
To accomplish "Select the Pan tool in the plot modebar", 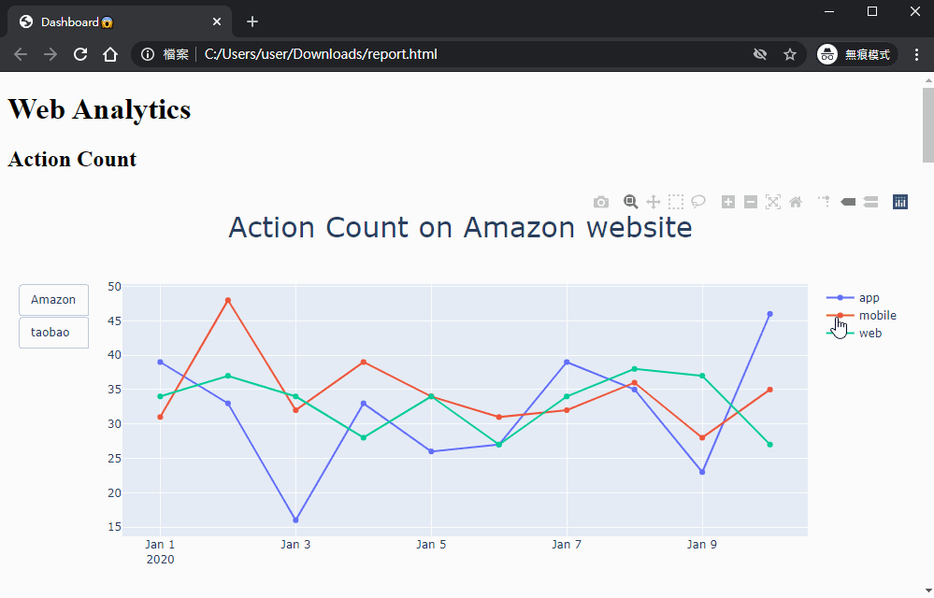I will pyautogui.click(x=654, y=203).
